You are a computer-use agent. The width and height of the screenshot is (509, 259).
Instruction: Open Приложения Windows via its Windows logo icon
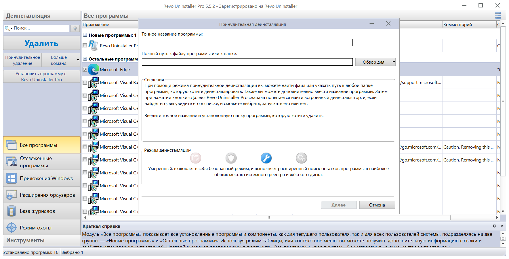coord(12,178)
